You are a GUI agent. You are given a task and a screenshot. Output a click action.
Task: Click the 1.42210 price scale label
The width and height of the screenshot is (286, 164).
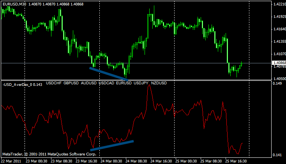pos(279,4)
